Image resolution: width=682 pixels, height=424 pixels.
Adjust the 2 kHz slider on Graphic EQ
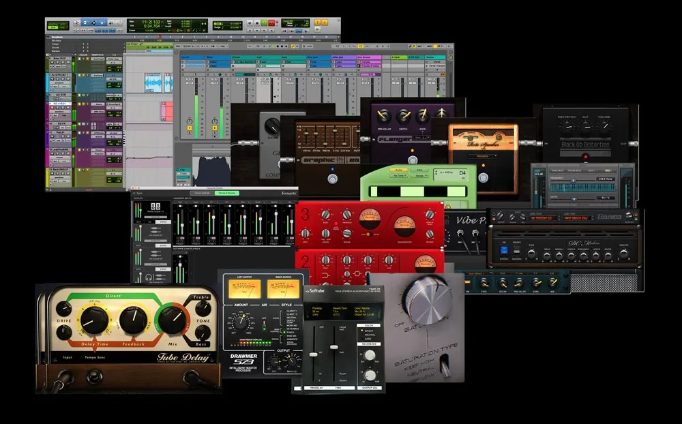coord(335,130)
